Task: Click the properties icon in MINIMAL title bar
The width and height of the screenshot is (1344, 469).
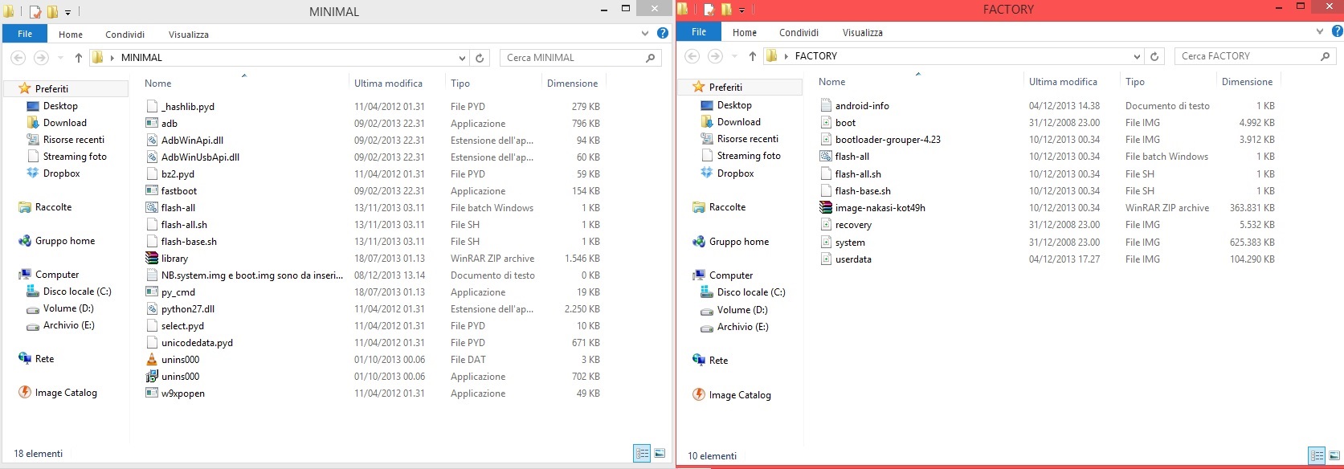Action: tap(35, 12)
